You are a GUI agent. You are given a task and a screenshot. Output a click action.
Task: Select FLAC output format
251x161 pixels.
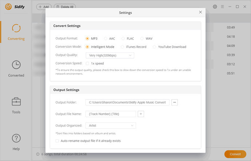pyautogui.click(x=123, y=38)
